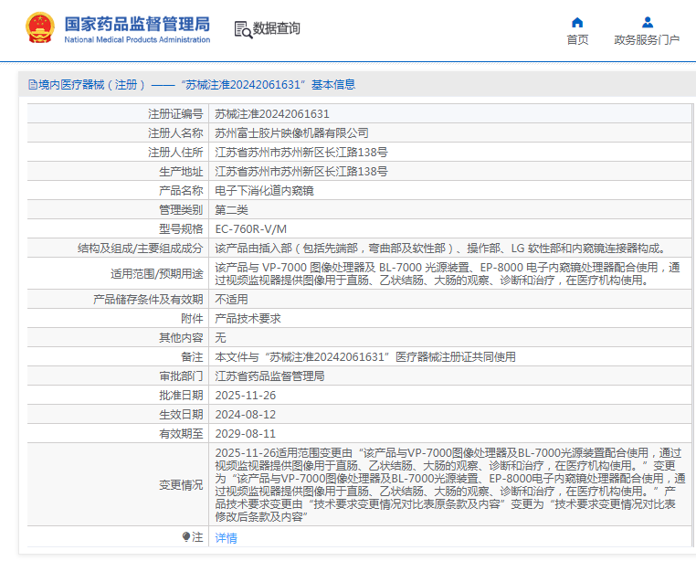This screenshot has width=696, height=561.
Task: Click the 首页 home icon
Action: 577,22
